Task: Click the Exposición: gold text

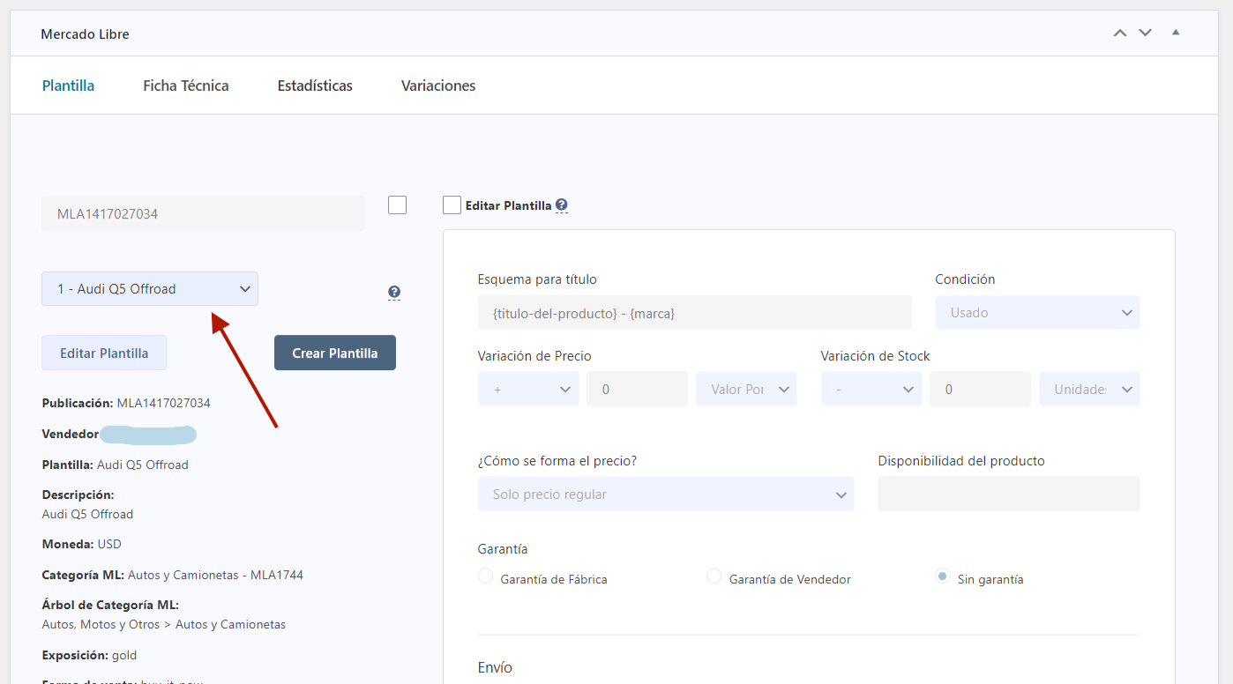Action: (89, 655)
